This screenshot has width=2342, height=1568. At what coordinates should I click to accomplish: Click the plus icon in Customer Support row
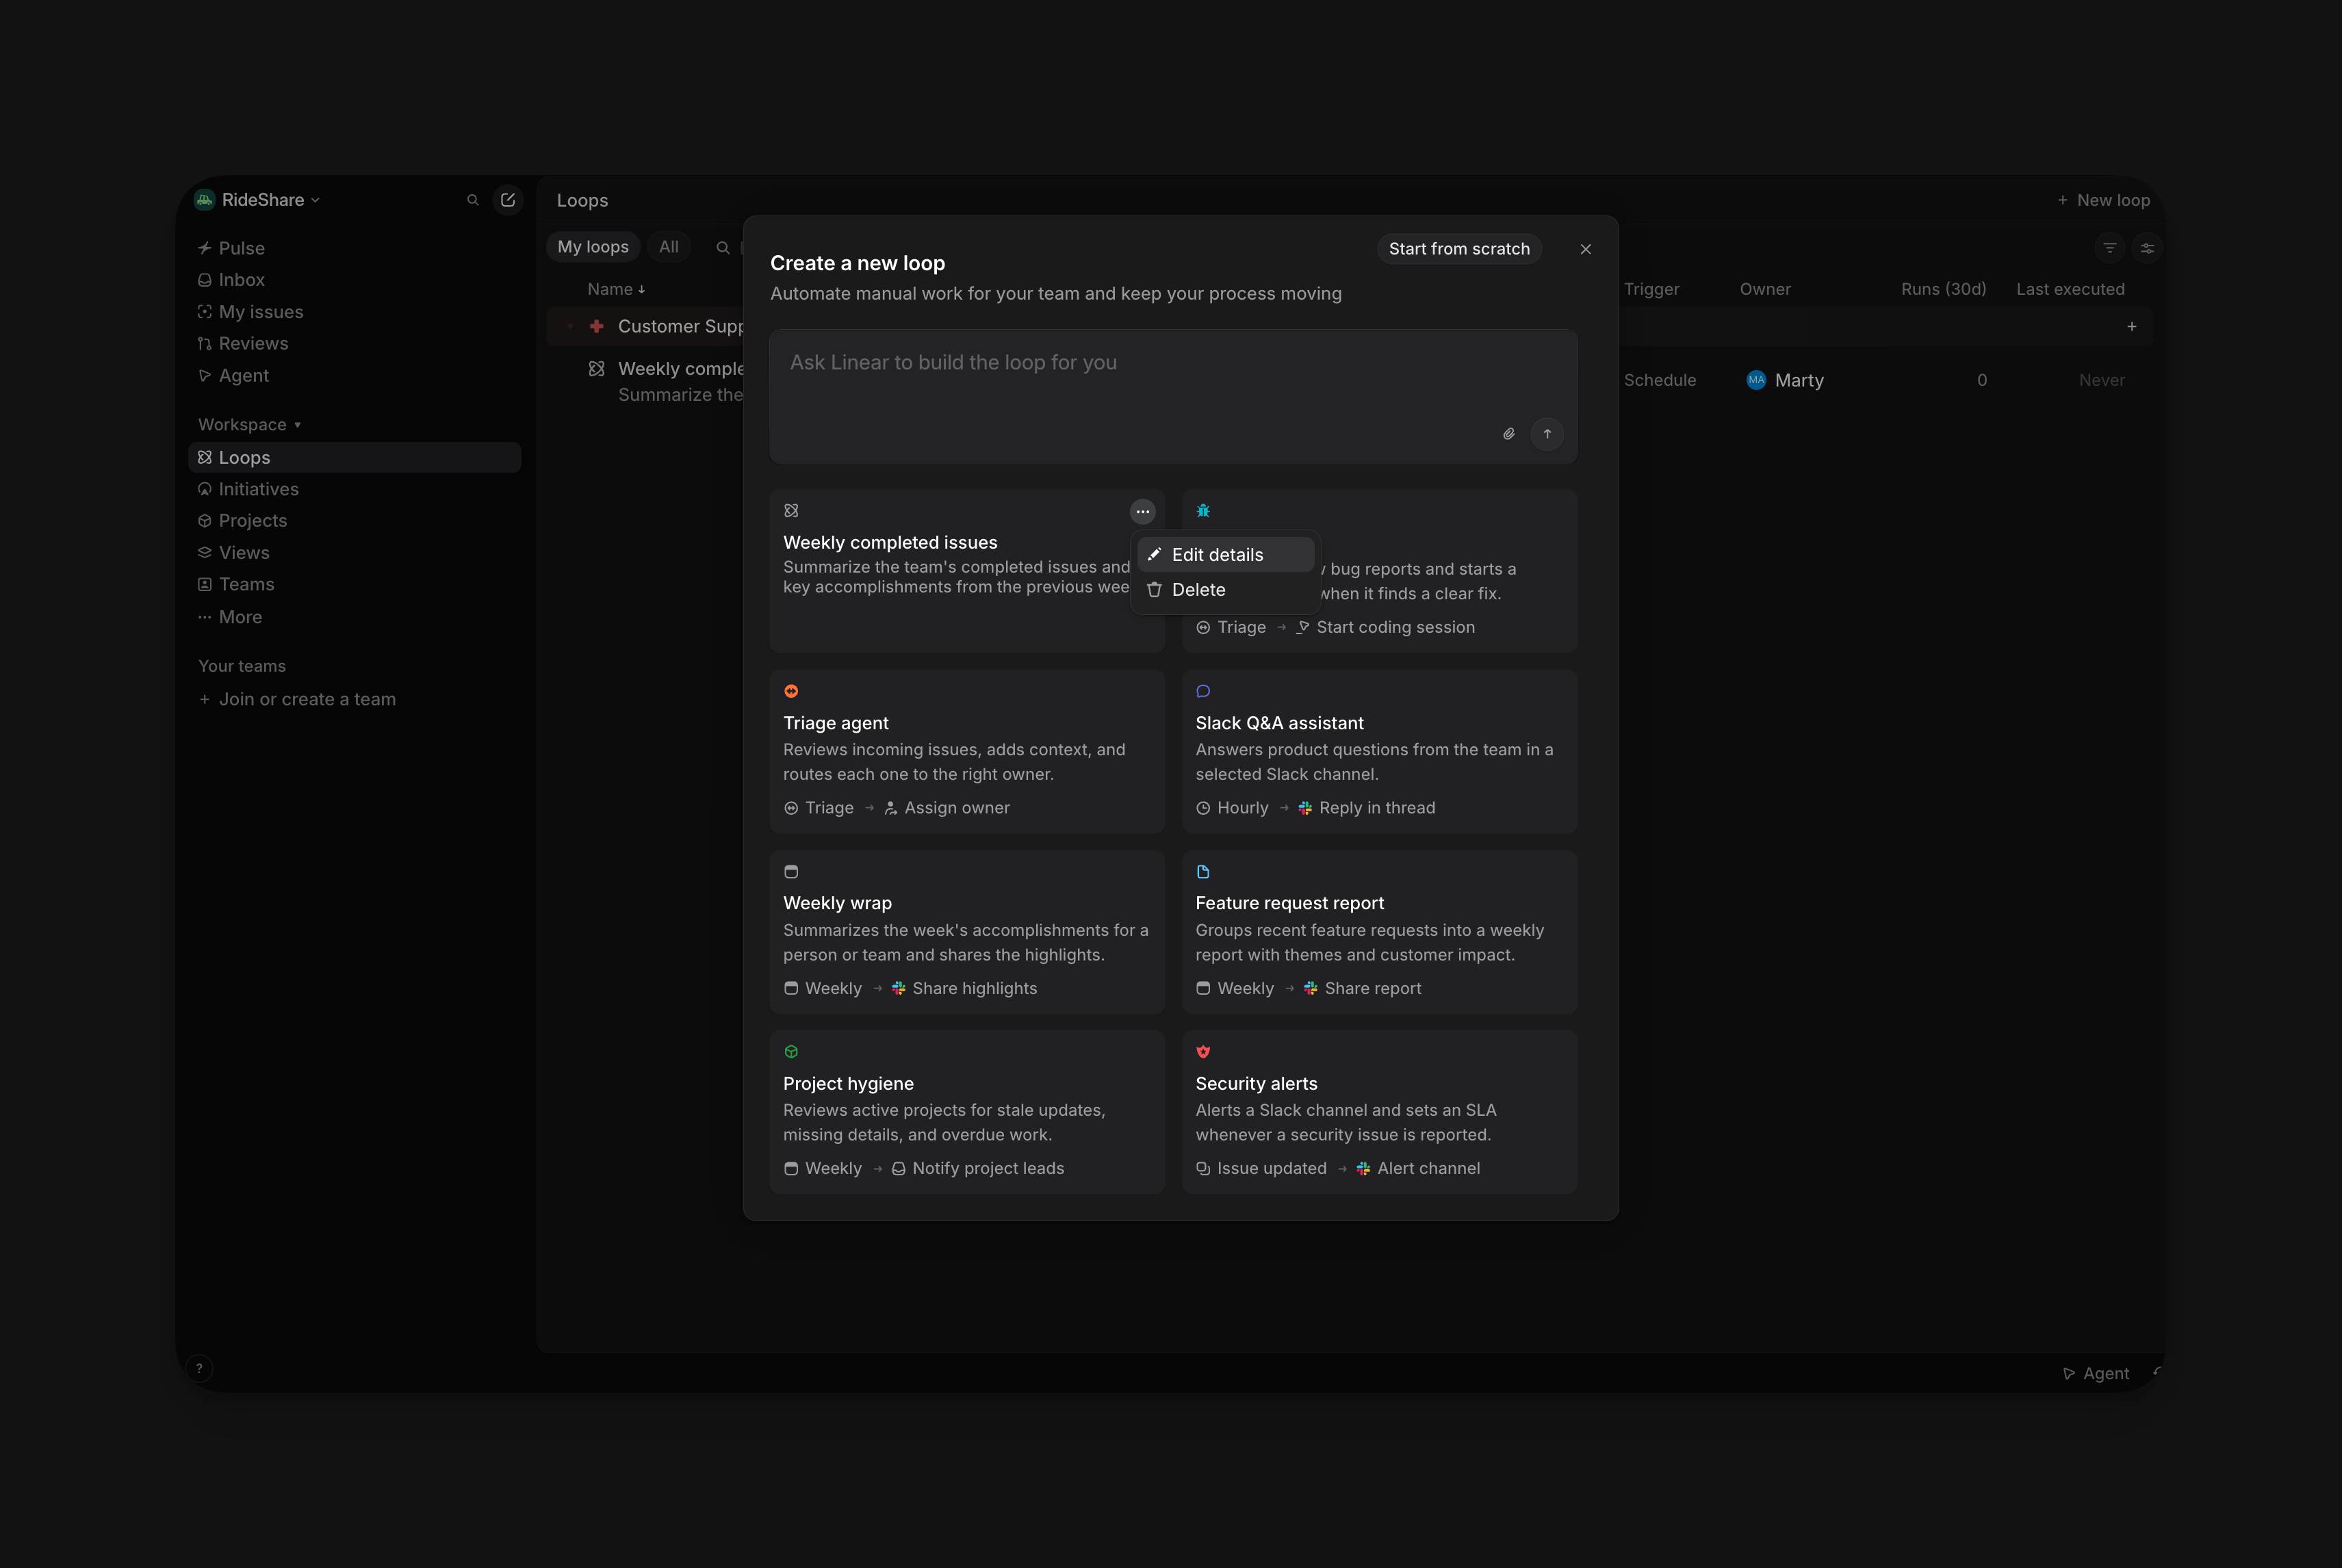2132,327
